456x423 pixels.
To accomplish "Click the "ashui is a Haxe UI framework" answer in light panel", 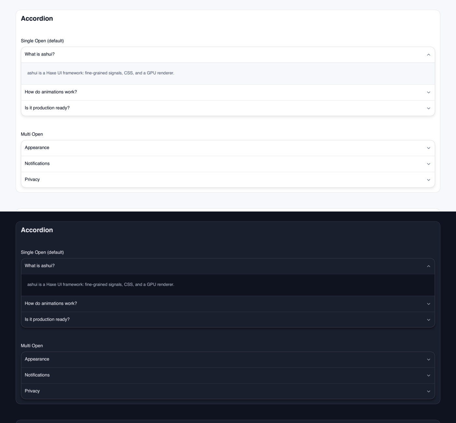I will point(101,73).
